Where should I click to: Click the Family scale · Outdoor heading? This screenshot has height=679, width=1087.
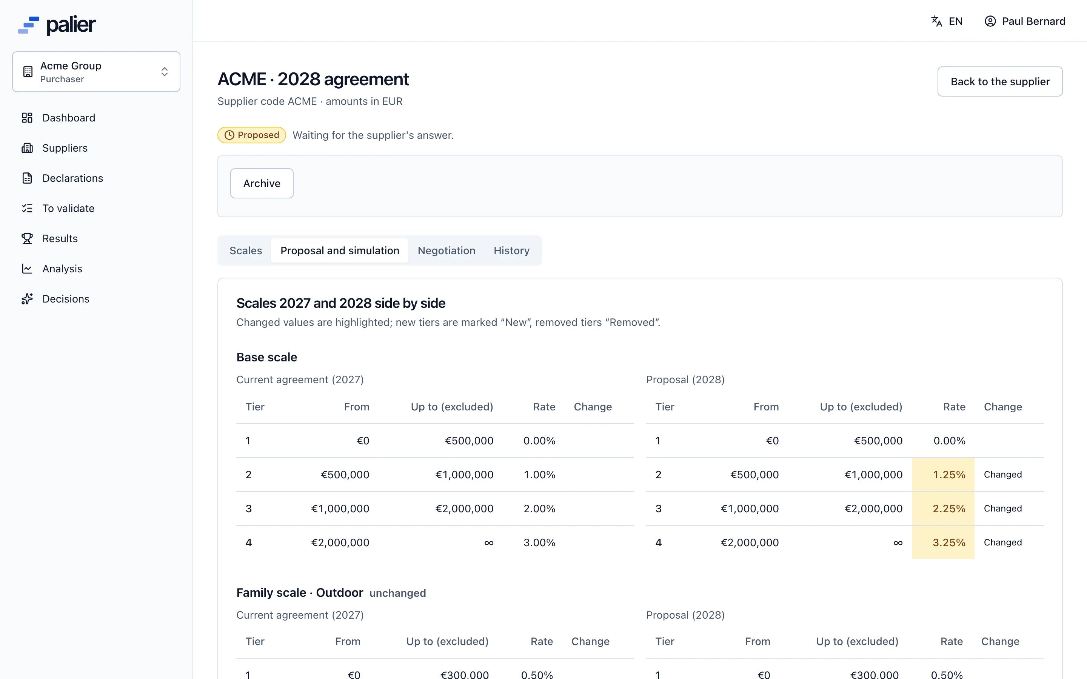(x=300, y=593)
